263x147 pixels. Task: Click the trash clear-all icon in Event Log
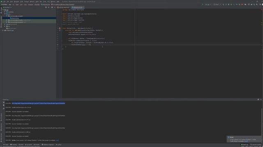(4, 105)
